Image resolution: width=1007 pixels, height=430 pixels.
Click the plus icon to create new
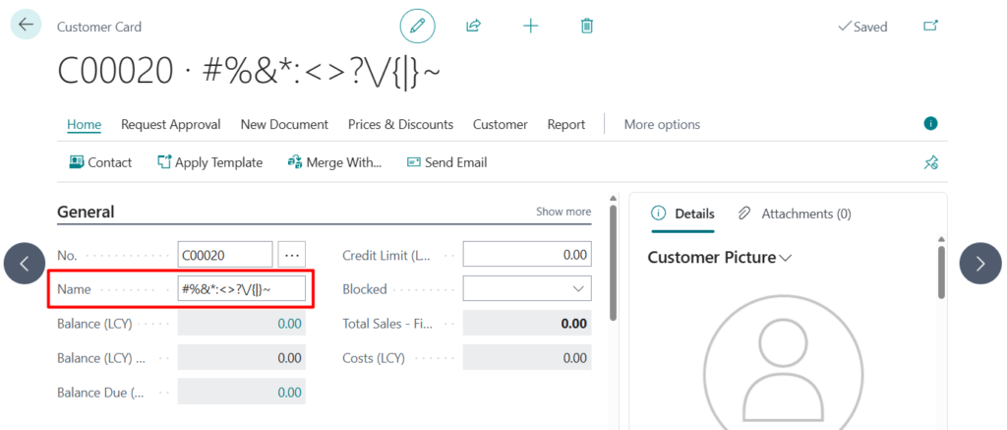click(x=530, y=27)
